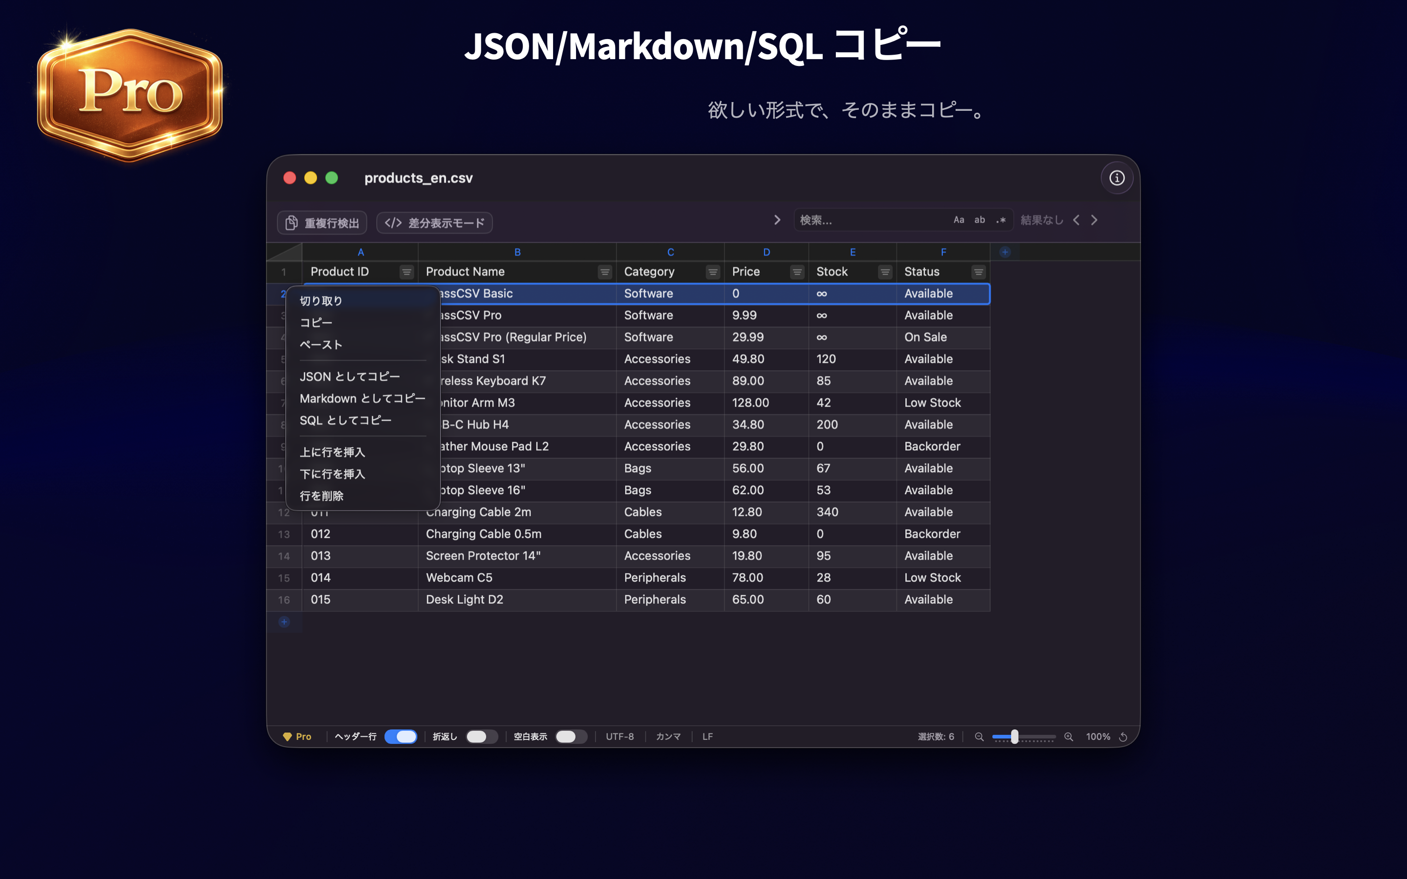1407x879 pixels.
Task: Click the add row plus icon
Action: [284, 622]
